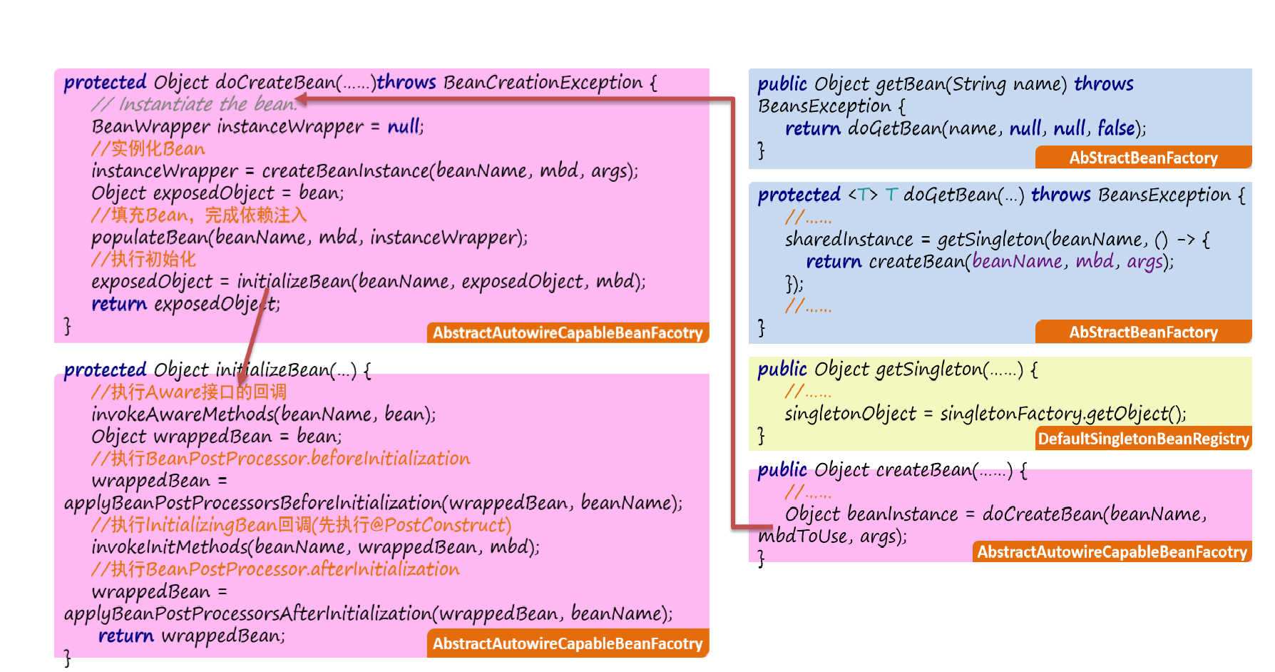
Task: Click the doCreateBean method signature line
Action: point(360,82)
